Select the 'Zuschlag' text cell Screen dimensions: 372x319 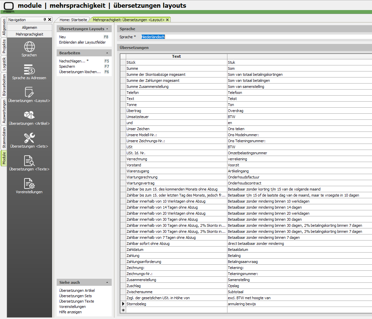pyautogui.click(x=176, y=286)
